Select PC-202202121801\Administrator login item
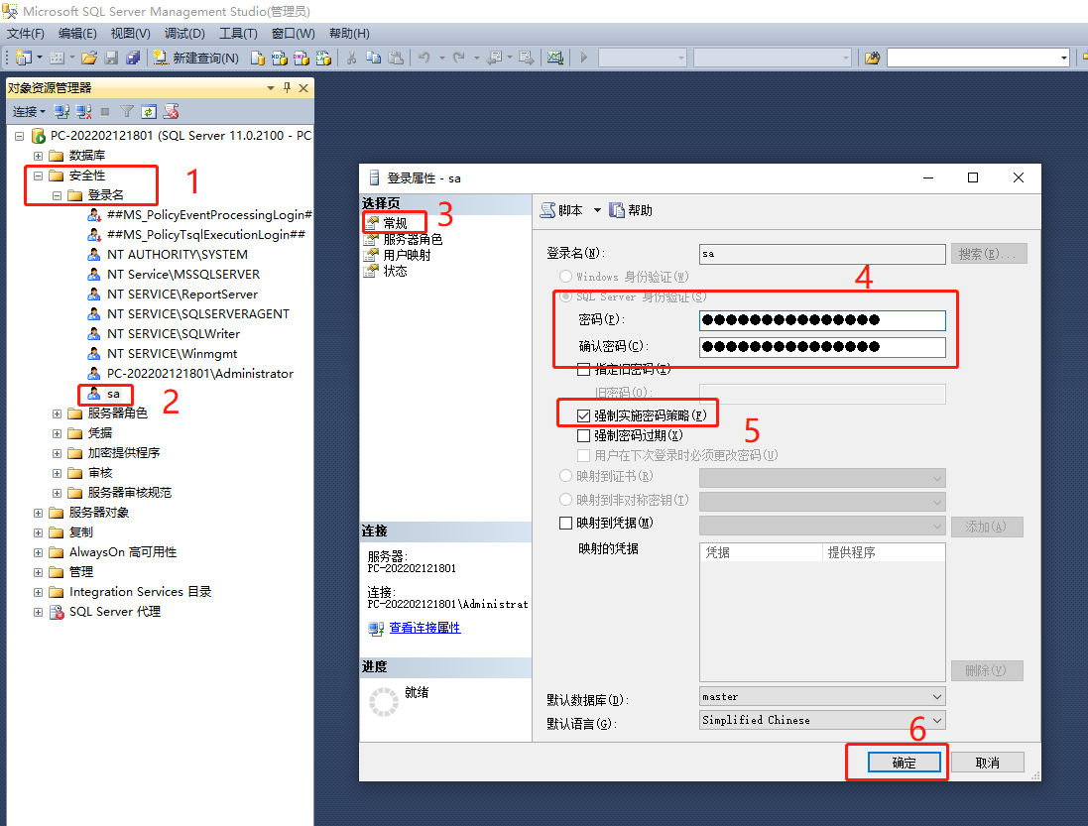 (199, 374)
